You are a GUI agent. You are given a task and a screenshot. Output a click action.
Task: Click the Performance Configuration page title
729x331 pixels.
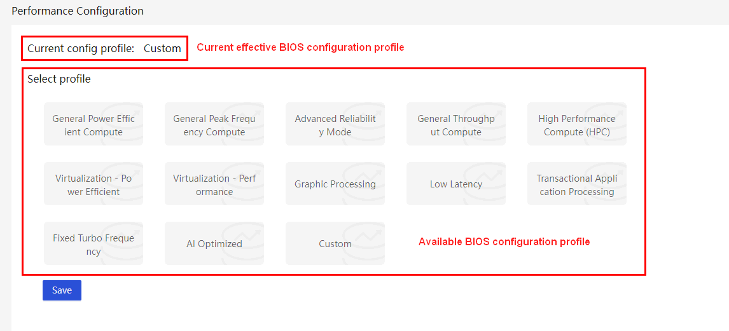[x=78, y=11]
